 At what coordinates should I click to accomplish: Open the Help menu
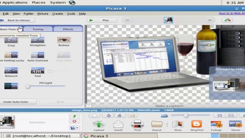click(x=82, y=14)
